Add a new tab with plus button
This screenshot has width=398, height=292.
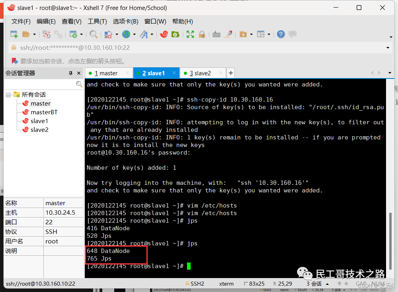click(230, 73)
